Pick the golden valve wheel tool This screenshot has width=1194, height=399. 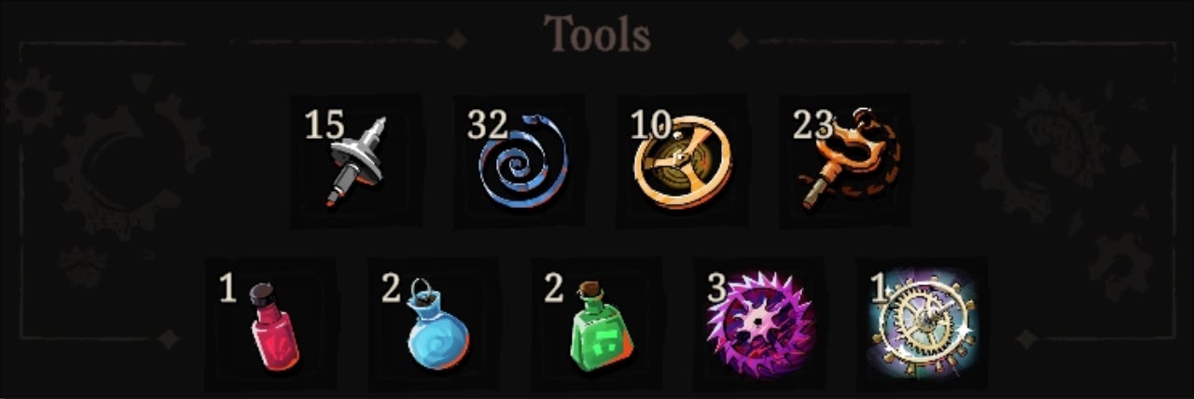[681, 162]
